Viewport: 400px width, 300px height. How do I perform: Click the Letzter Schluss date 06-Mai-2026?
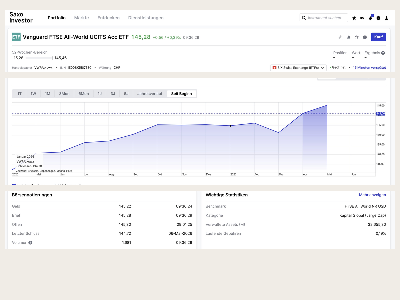coord(180,234)
